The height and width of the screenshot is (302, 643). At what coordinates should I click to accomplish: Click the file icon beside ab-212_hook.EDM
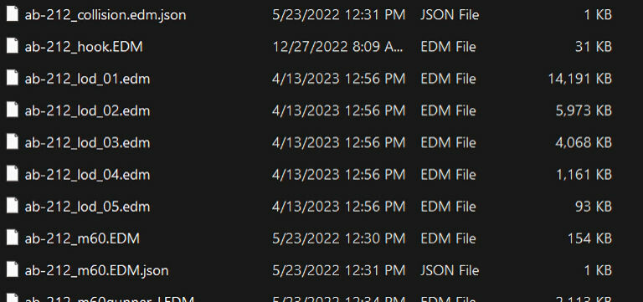point(13,46)
